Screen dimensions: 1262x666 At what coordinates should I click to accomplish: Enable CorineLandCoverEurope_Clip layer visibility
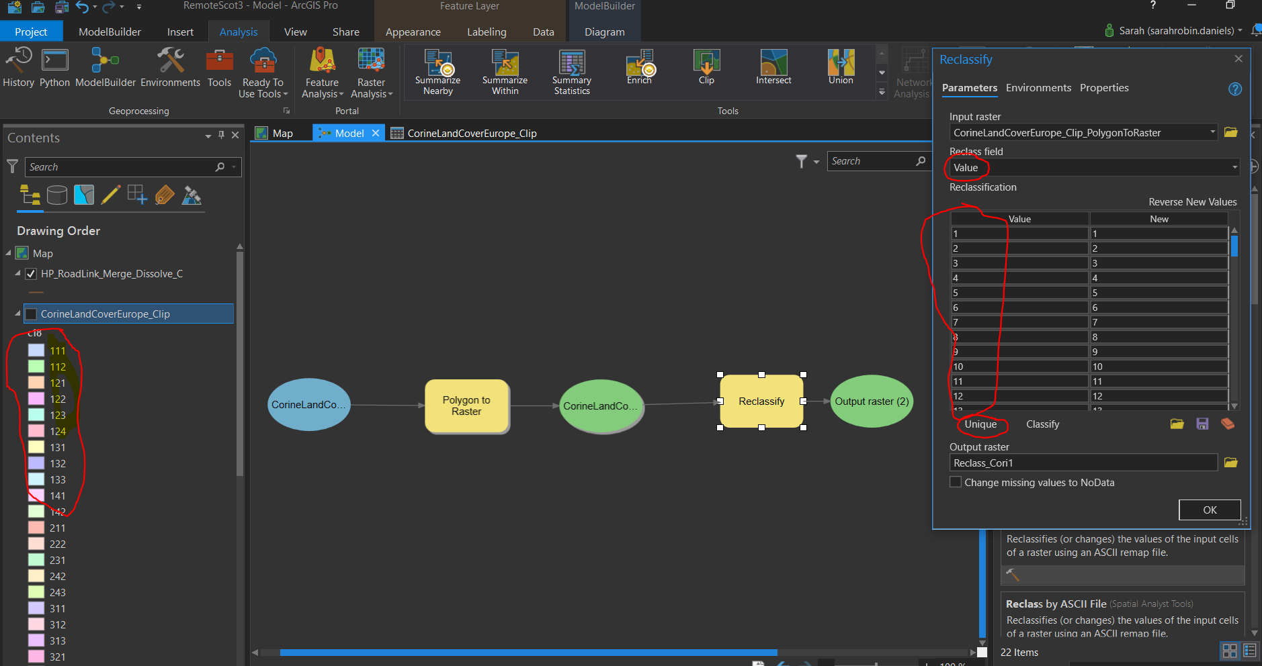[31, 314]
